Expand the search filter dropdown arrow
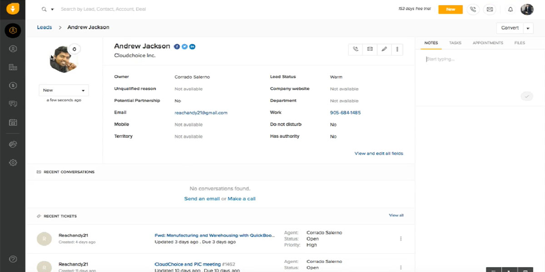The height and width of the screenshot is (272, 545). 52,9
